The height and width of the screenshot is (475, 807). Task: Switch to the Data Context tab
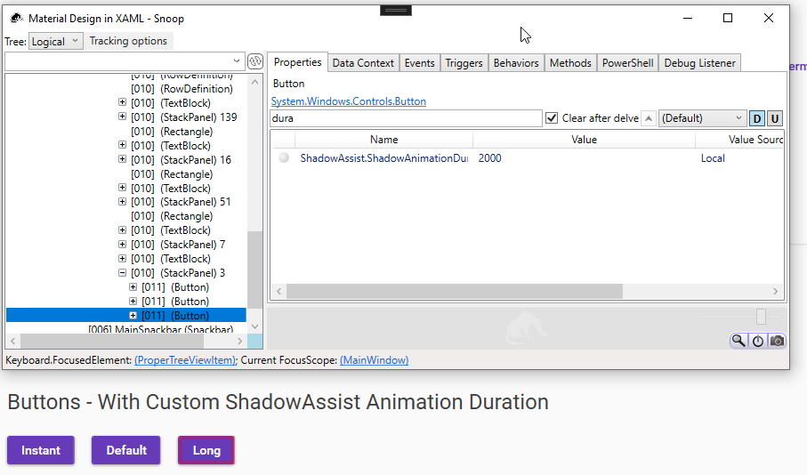[x=363, y=63]
